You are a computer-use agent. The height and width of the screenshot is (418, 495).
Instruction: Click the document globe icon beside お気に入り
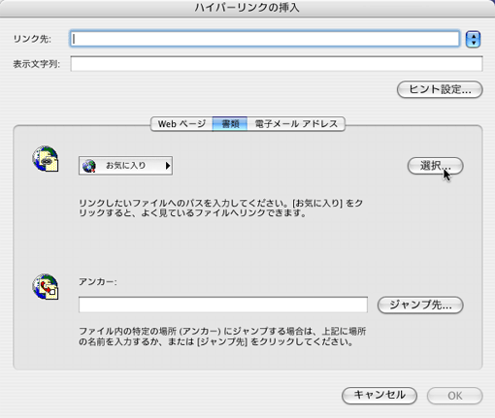pyautogui.click(x=46, y=158)
